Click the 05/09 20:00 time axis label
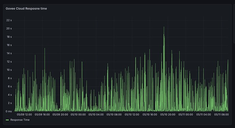 pyautogui.click(x=60, y=114)
